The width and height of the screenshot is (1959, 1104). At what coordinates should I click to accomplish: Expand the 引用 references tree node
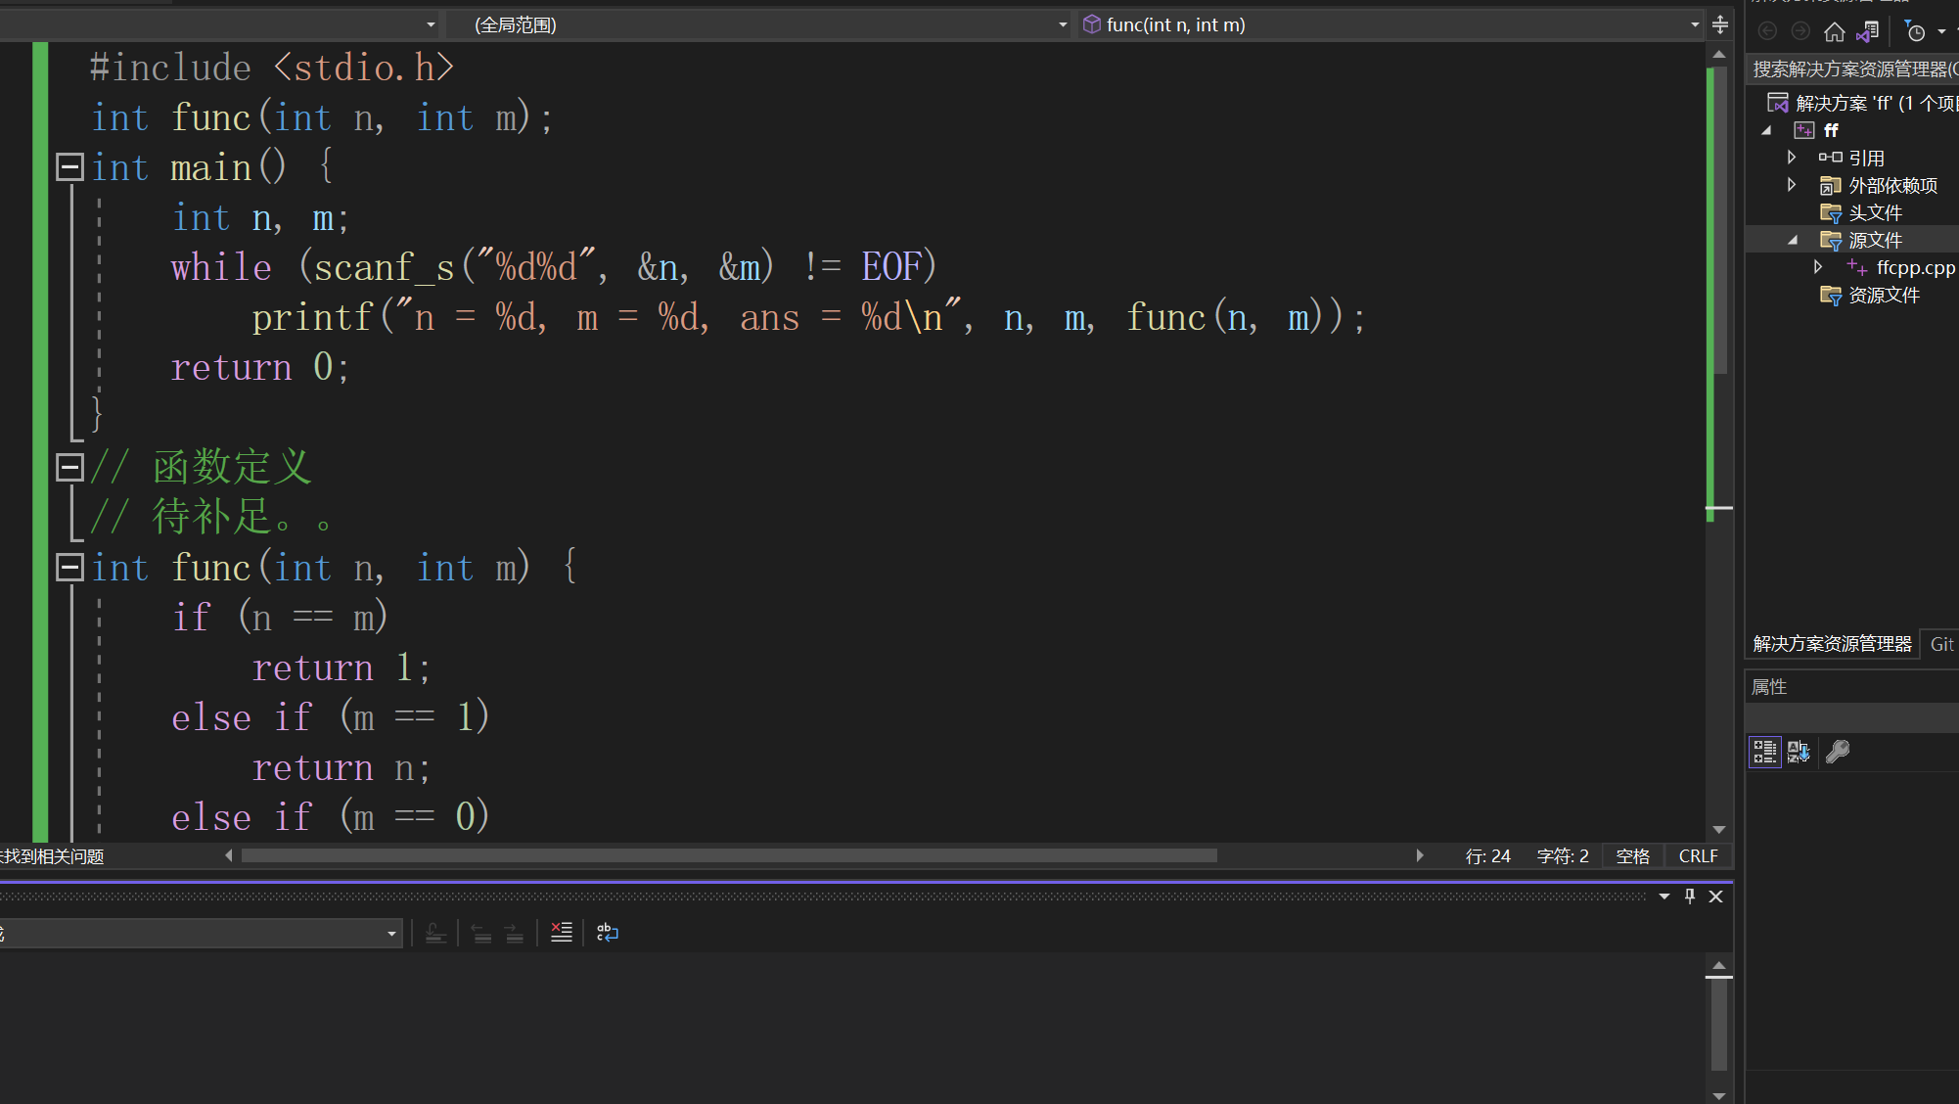[1792, 158]
